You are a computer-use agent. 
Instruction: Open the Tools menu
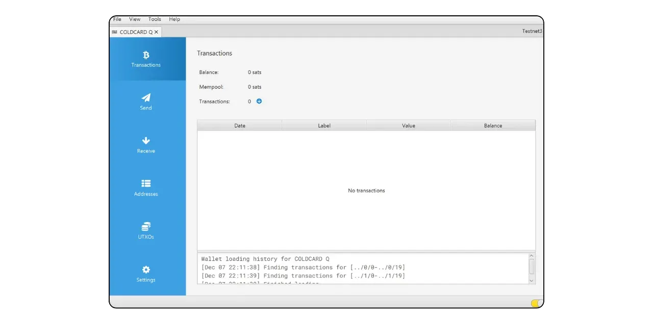[155, 19]
